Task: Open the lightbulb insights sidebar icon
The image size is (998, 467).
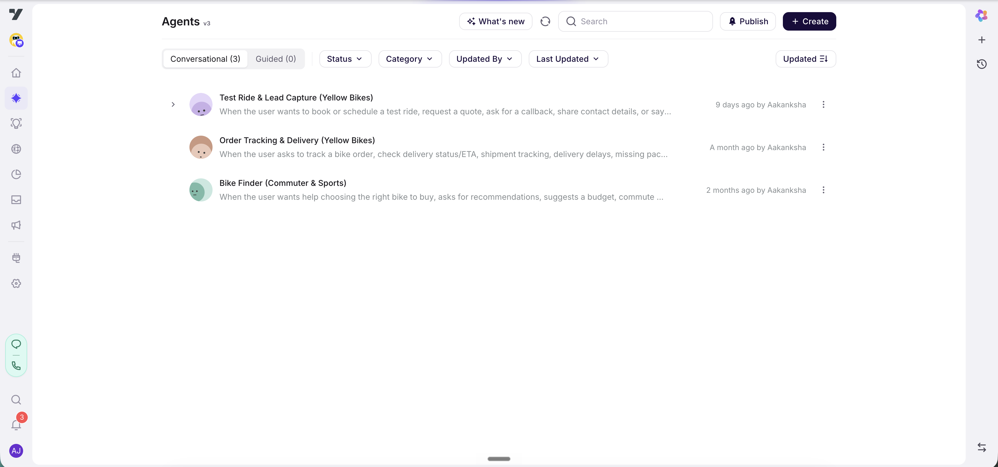Action: point(16,124)
